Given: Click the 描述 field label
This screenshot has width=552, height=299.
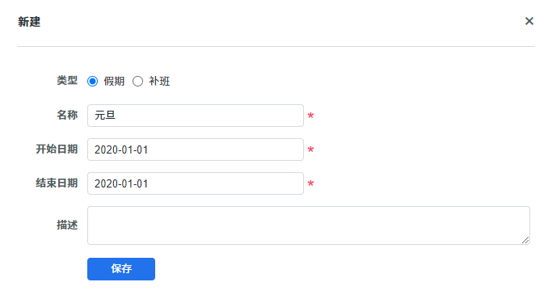Looking at the screenshot, I should click(67, 225).
